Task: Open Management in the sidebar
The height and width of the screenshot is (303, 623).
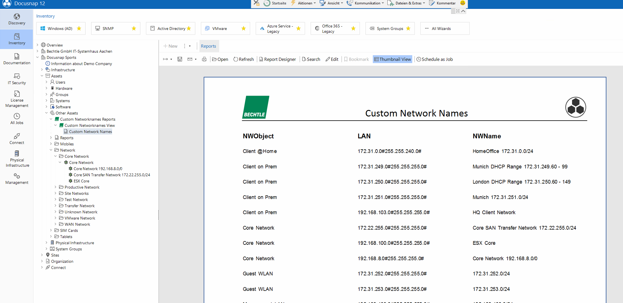Action: coord(17,179)
